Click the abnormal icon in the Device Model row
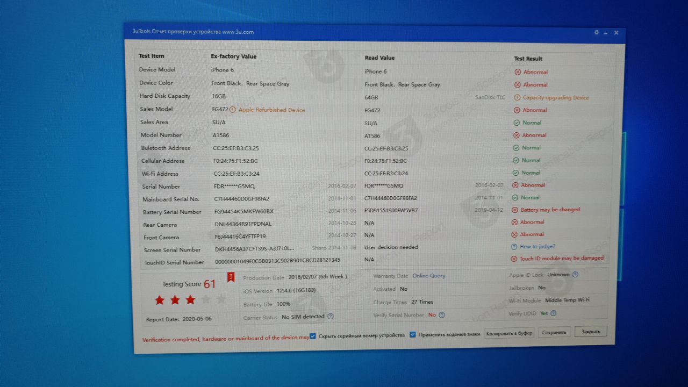 click(518, 72)
